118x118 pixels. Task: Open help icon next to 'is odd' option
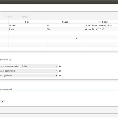tap(10, 60)
